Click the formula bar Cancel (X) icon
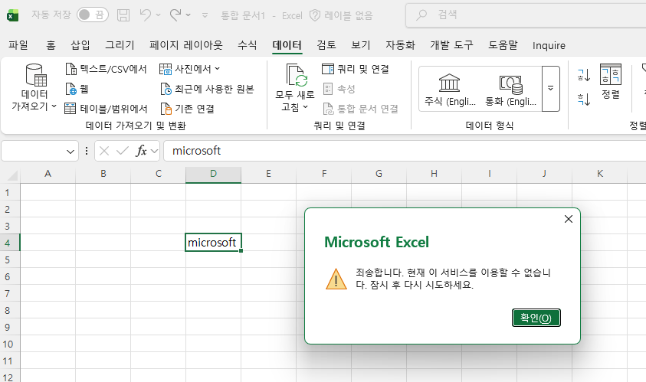646x382 pixels. coord(104,151)
